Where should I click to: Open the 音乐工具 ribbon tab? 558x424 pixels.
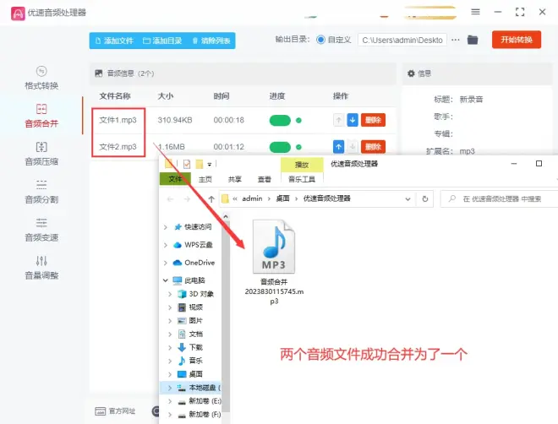tap(302, 179)
